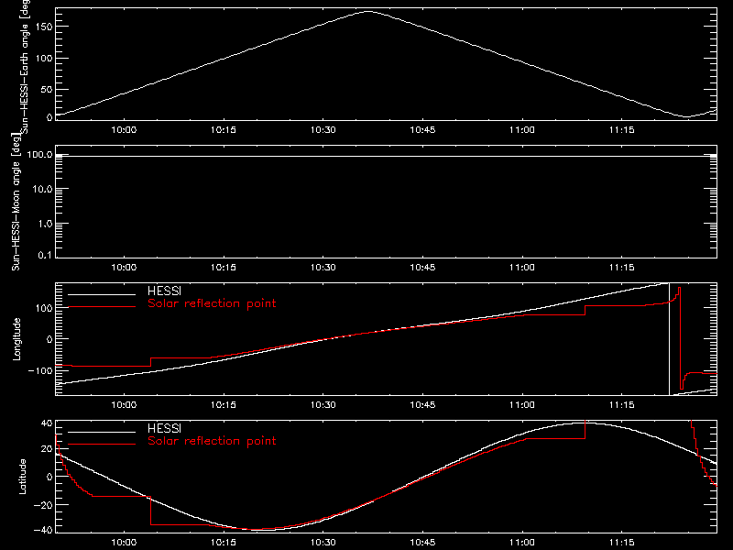Screen dimensions: 733x550
Task: Click the -40 y-tick on Latitude plot
Action: [x=43, y=531]
